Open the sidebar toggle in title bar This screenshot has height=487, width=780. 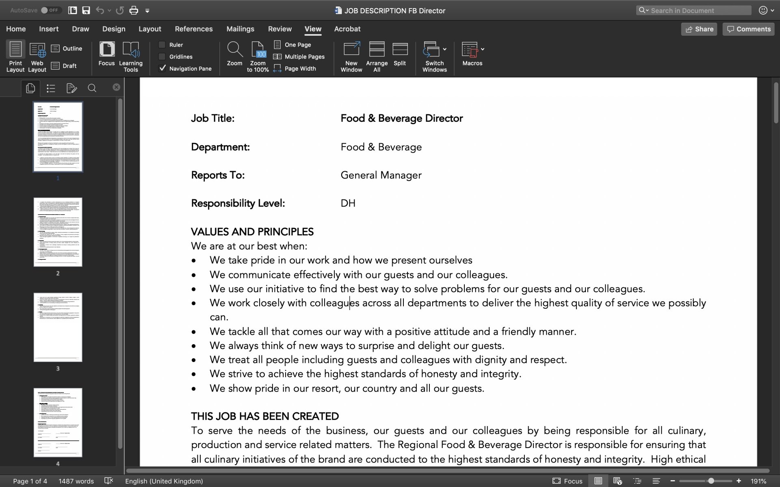72,11
